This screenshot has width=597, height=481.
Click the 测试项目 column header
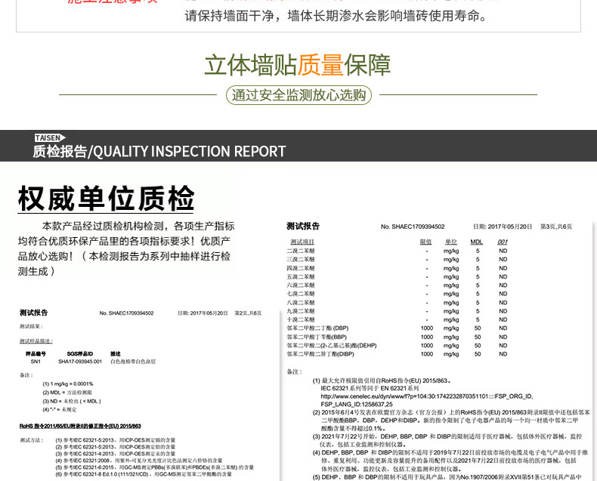[301, 242]
